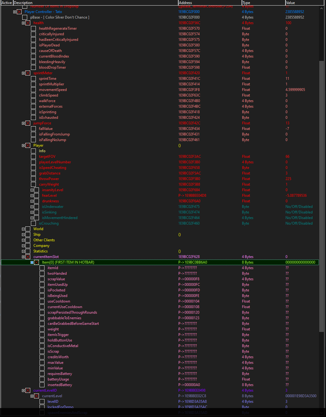326x417 pixels.
Task: Deactivate the currentLevel red X mark
Action: 36,396
